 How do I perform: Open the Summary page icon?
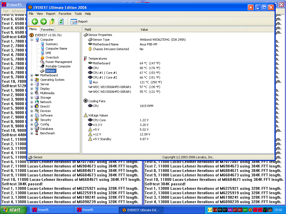pyautogui.click(x=42, y=44)
